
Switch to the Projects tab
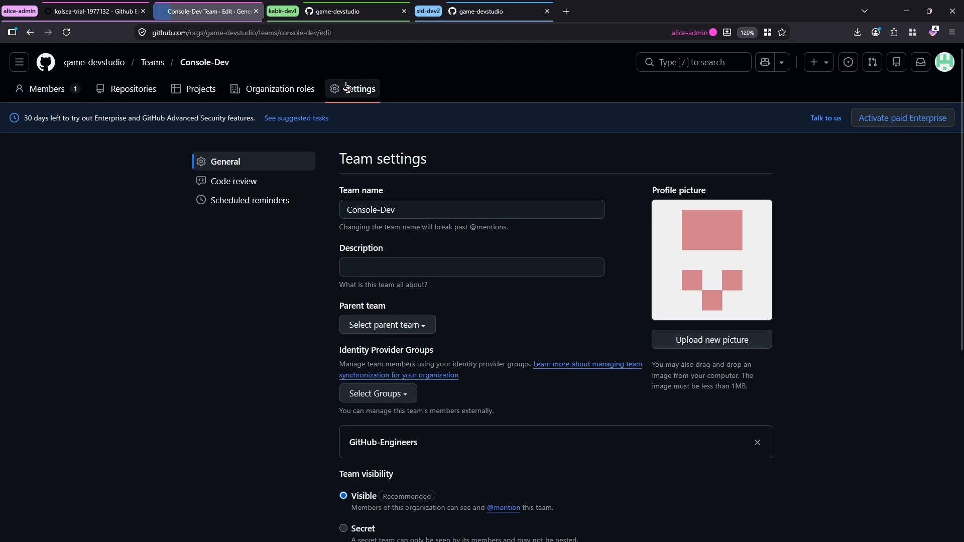click(194, 89)
